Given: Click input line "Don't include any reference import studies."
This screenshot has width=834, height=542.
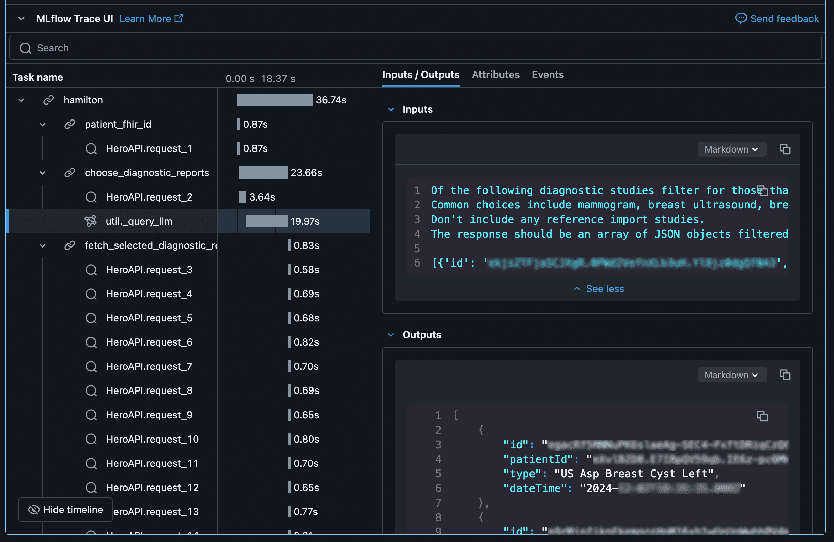Looking at the screenshot, I should tap(568, 220).
